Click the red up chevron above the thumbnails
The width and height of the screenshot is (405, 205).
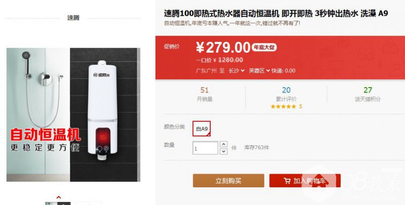point(59,197)
